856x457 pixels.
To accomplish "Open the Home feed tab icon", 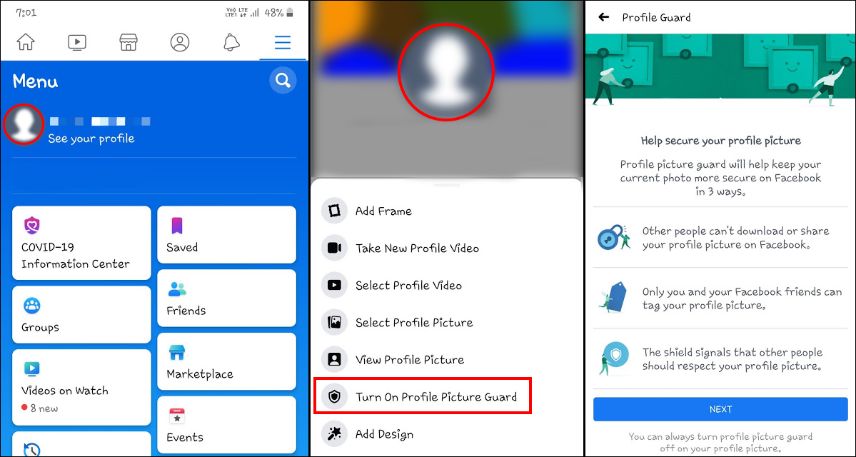I will [26, 42].
